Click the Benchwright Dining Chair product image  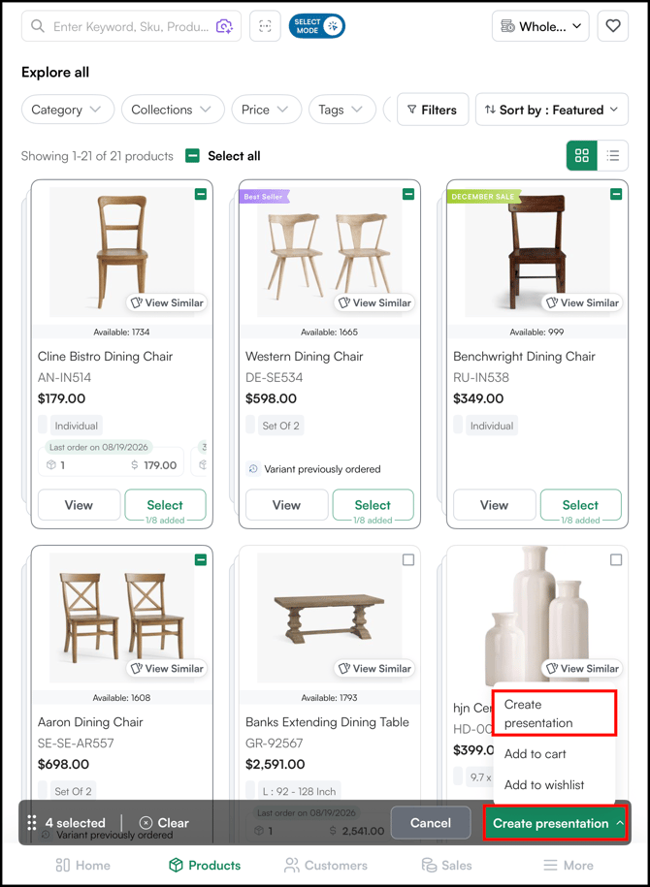coord(537,252)
